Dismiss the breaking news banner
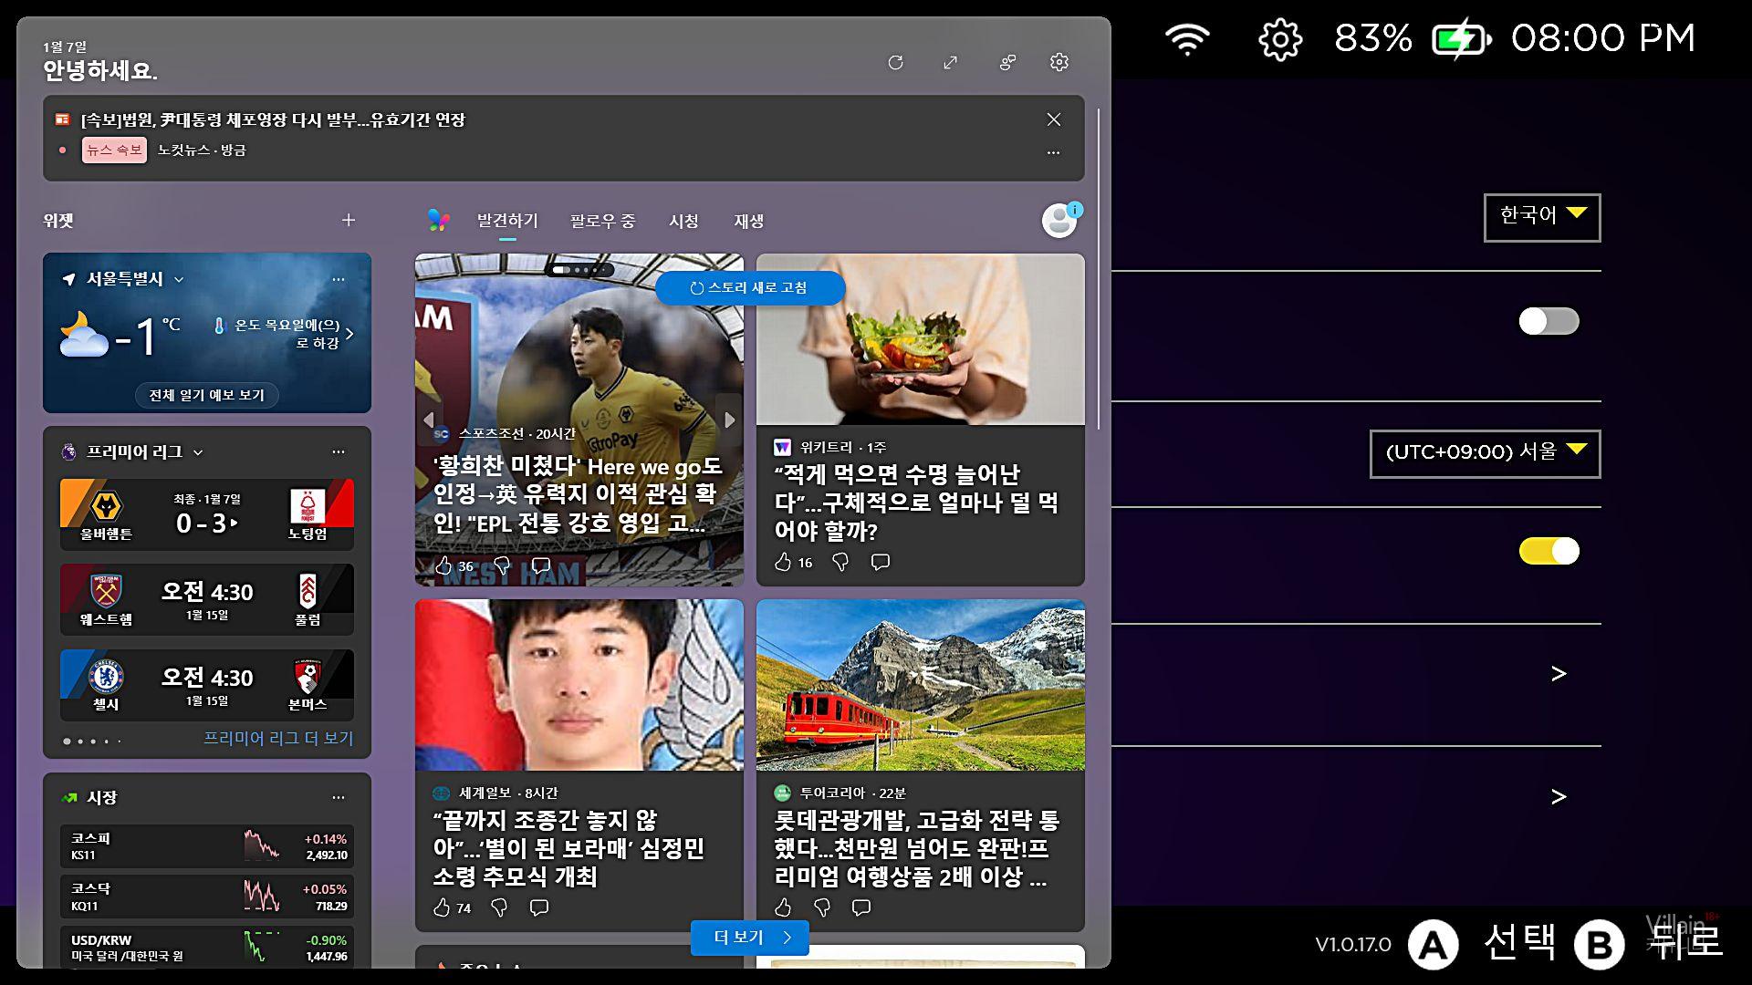This screenshot has width=1752, height=985. [x=1053, y=119]
